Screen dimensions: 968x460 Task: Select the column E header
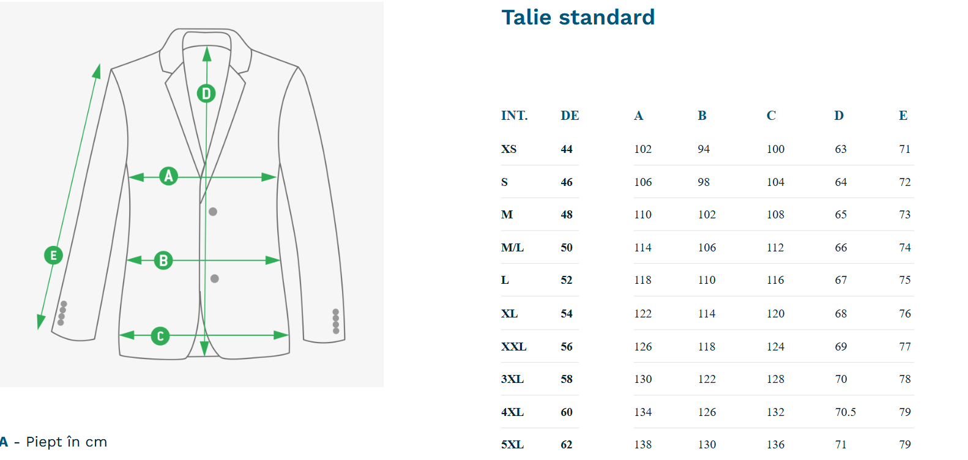(903, 116)
